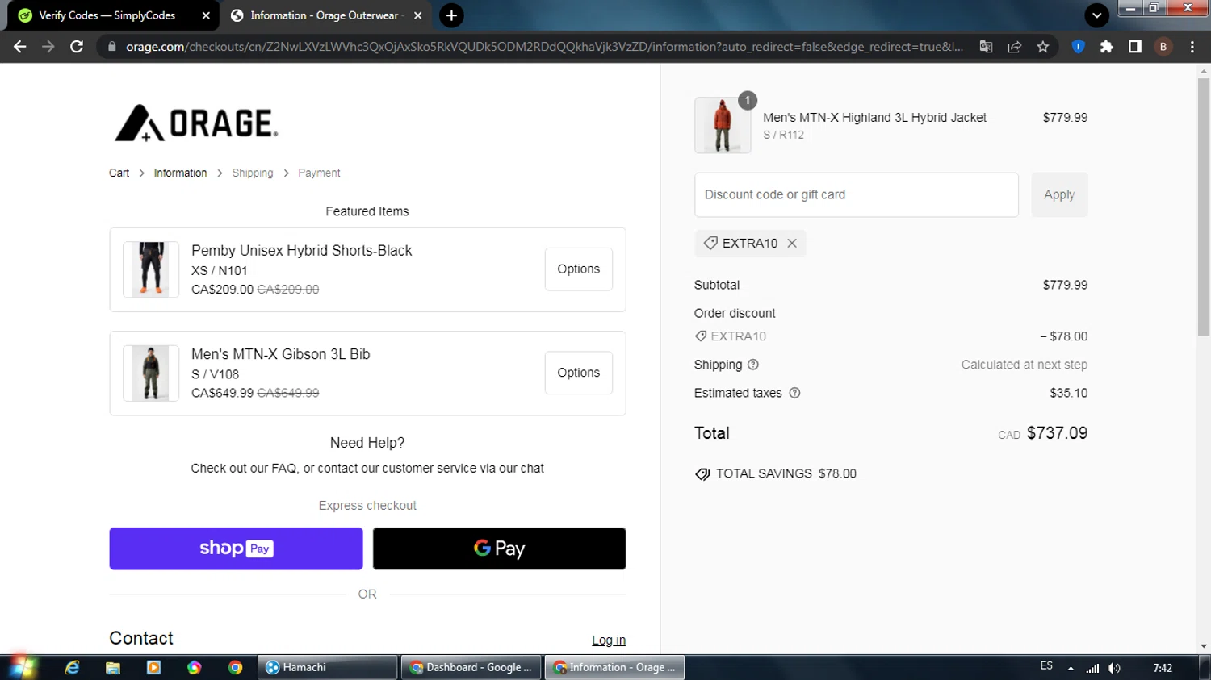Click the address bar URL
Image resolution: width=1211 pixels, height=680 pixels.
(x=544, y=47)
